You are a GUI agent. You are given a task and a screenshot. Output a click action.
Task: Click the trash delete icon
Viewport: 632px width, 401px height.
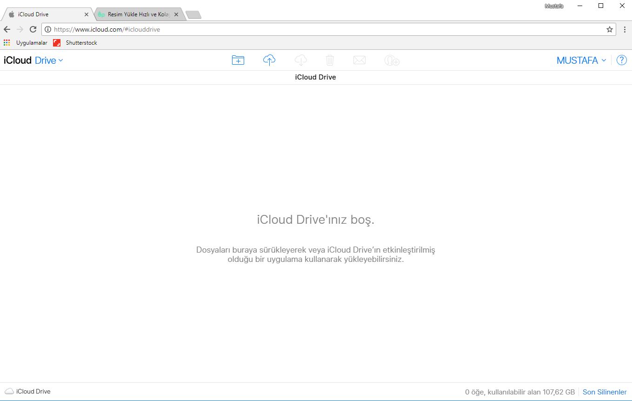(x=330, y=60)
